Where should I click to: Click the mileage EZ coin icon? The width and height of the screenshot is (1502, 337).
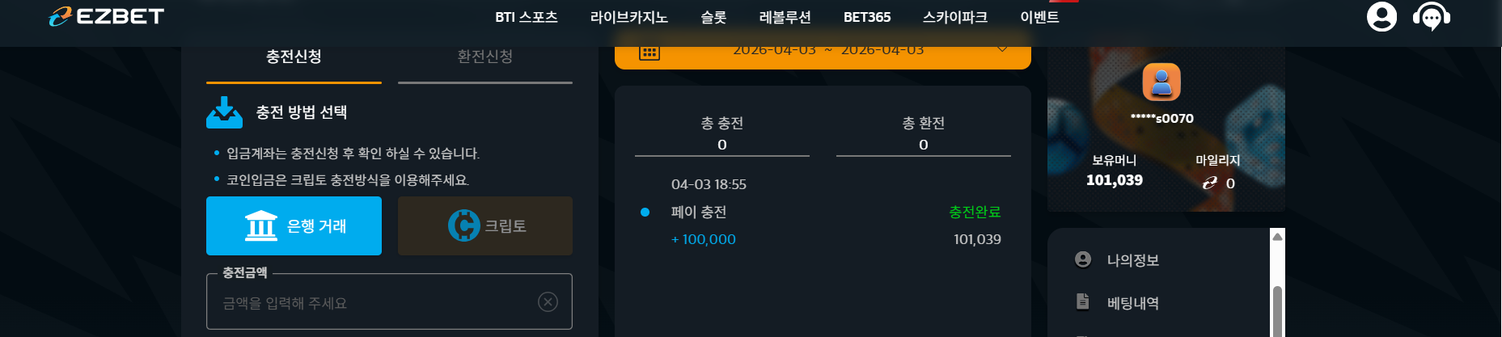point(1209,183)
